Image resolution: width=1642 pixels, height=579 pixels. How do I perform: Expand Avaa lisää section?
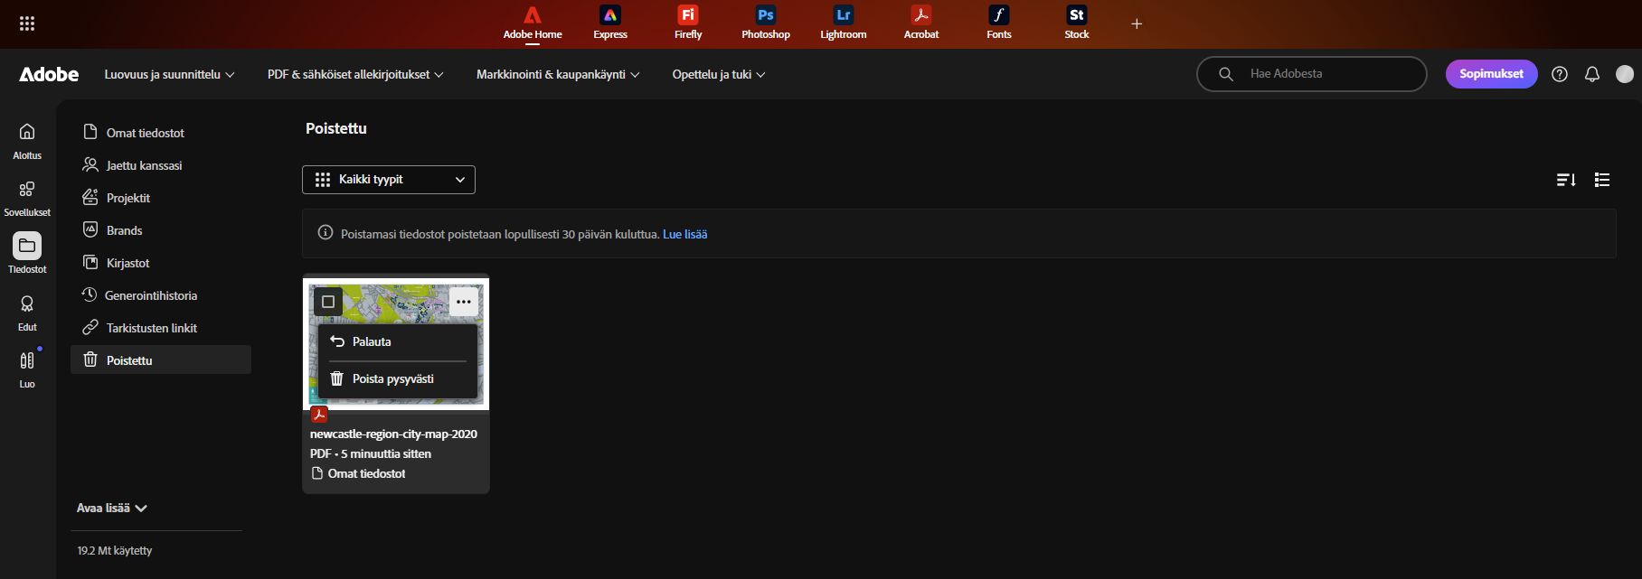(x=112, y=508)
